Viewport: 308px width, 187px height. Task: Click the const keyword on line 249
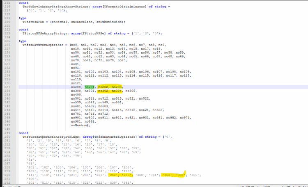click(23, 133)
